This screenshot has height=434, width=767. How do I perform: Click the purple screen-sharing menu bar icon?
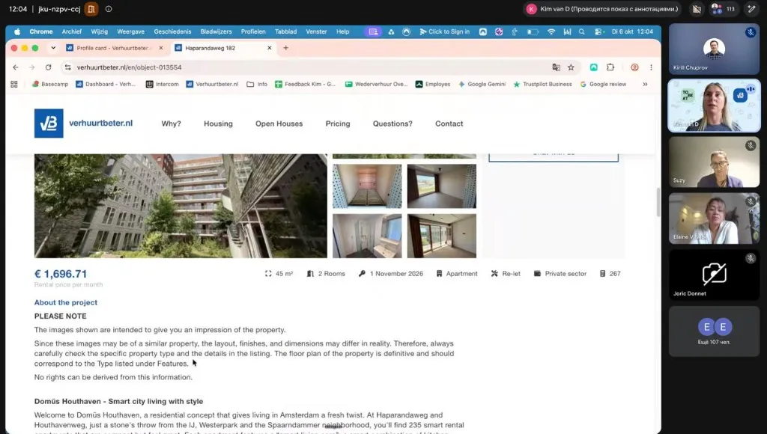(x=373, y=31)
